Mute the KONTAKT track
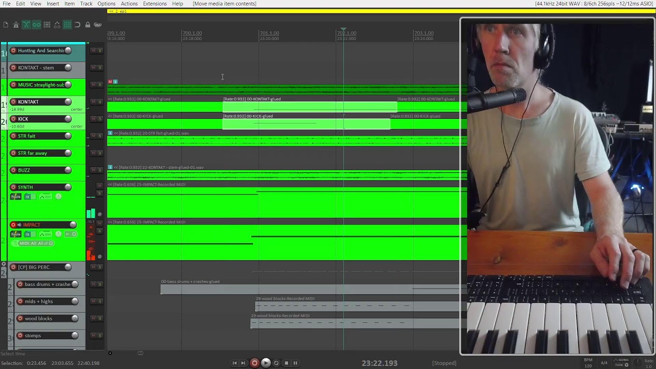 tap(93, 101)
